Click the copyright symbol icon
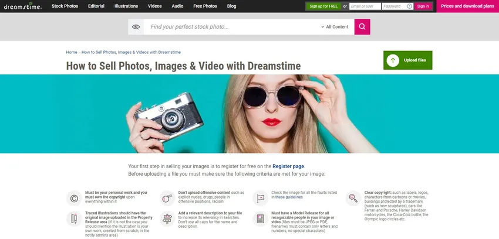The height and width of the screenshot is (239, 499). 74,199
